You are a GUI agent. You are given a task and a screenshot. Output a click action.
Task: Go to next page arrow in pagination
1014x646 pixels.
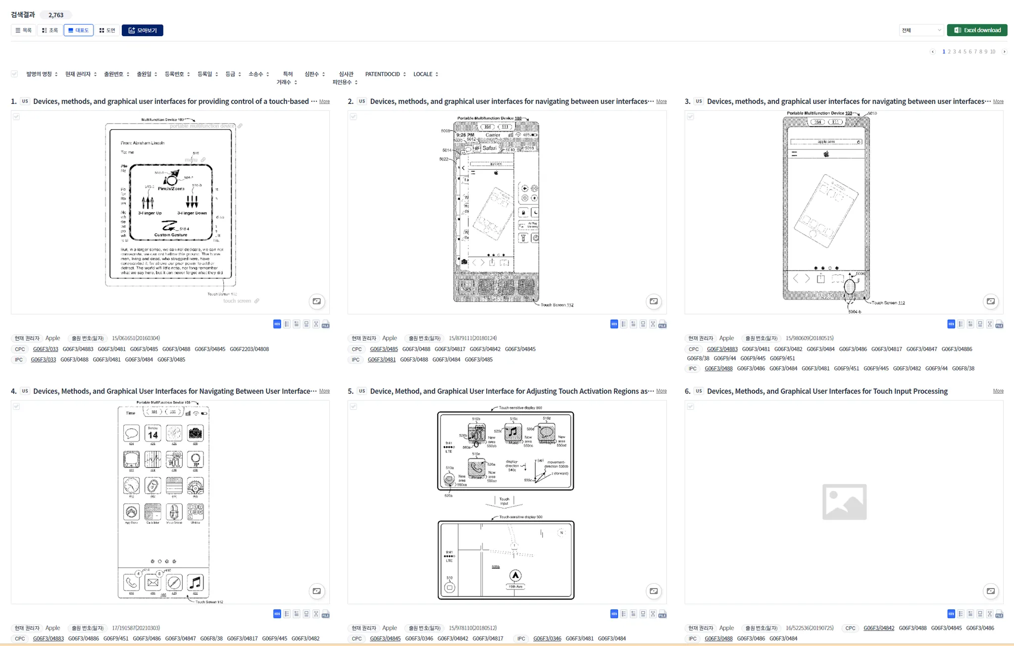(1004, 52)
